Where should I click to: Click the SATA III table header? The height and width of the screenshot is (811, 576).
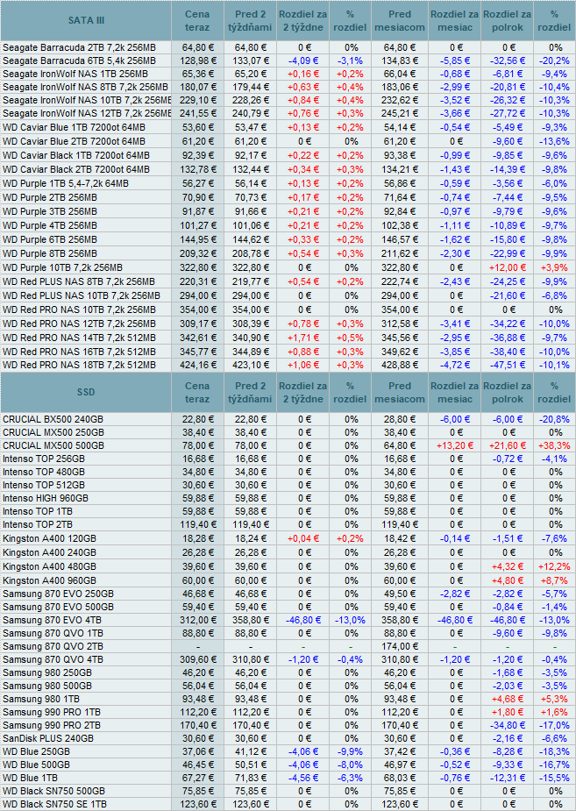(86, 20)
